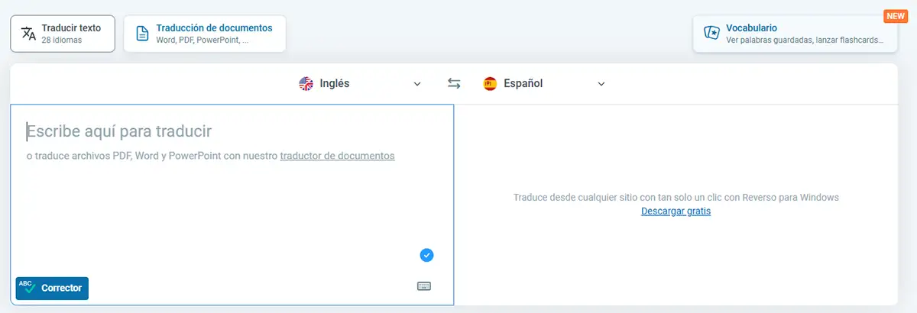This screenshot has width=917, height=313.
Task: Follow the traductor de documentos link
Action: [337, 156]
